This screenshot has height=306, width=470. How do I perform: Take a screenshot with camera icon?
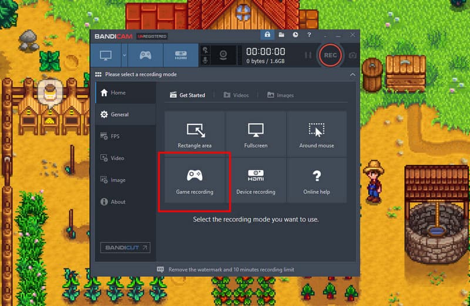352,55
